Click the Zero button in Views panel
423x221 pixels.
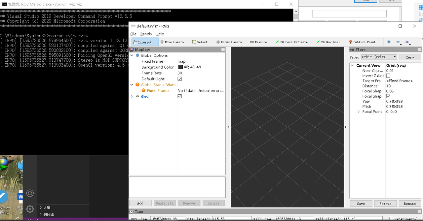[x=410, y=57]
